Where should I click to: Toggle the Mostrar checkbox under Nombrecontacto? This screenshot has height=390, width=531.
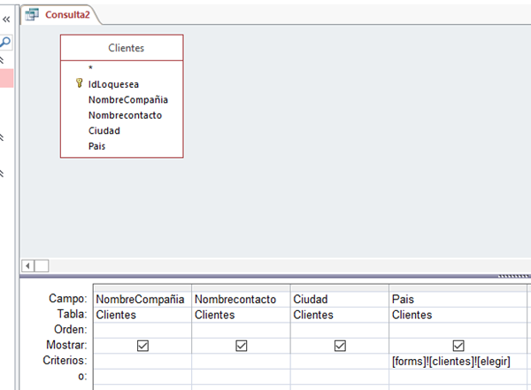pos(241,346)
